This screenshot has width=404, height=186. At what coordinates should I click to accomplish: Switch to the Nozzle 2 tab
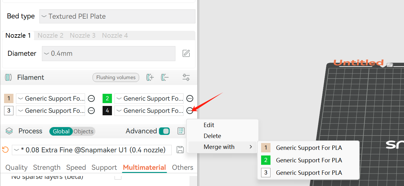click(x=51, y=36)
